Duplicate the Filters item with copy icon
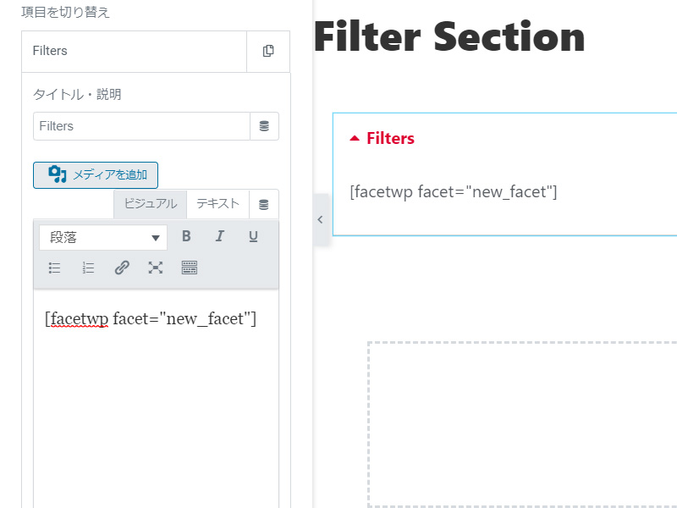Viewport: 677px width, 508px height. pos(268,51)
